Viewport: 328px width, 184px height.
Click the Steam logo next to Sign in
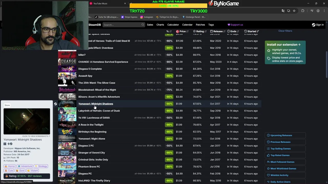313,25
